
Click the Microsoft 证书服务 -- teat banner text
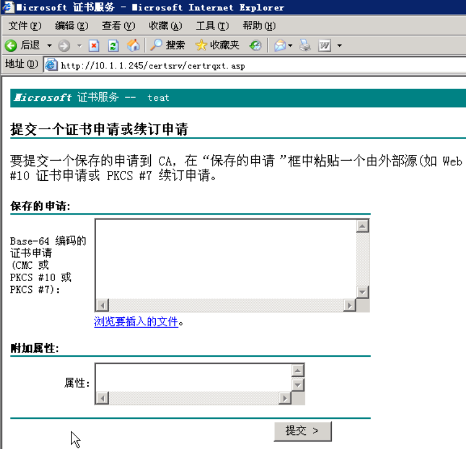tap(92, 97)
